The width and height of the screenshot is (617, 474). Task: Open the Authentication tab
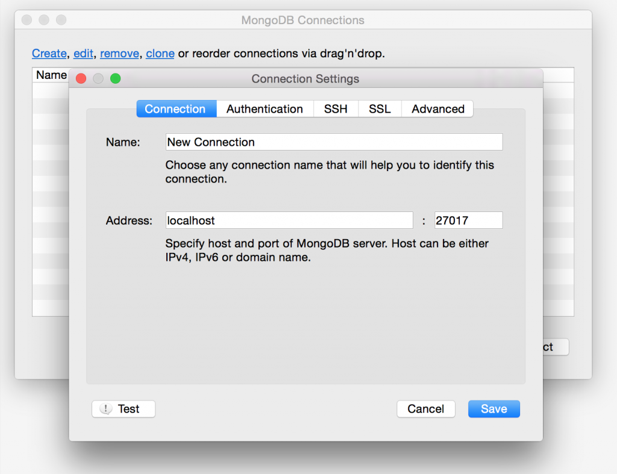pos(265,109)
